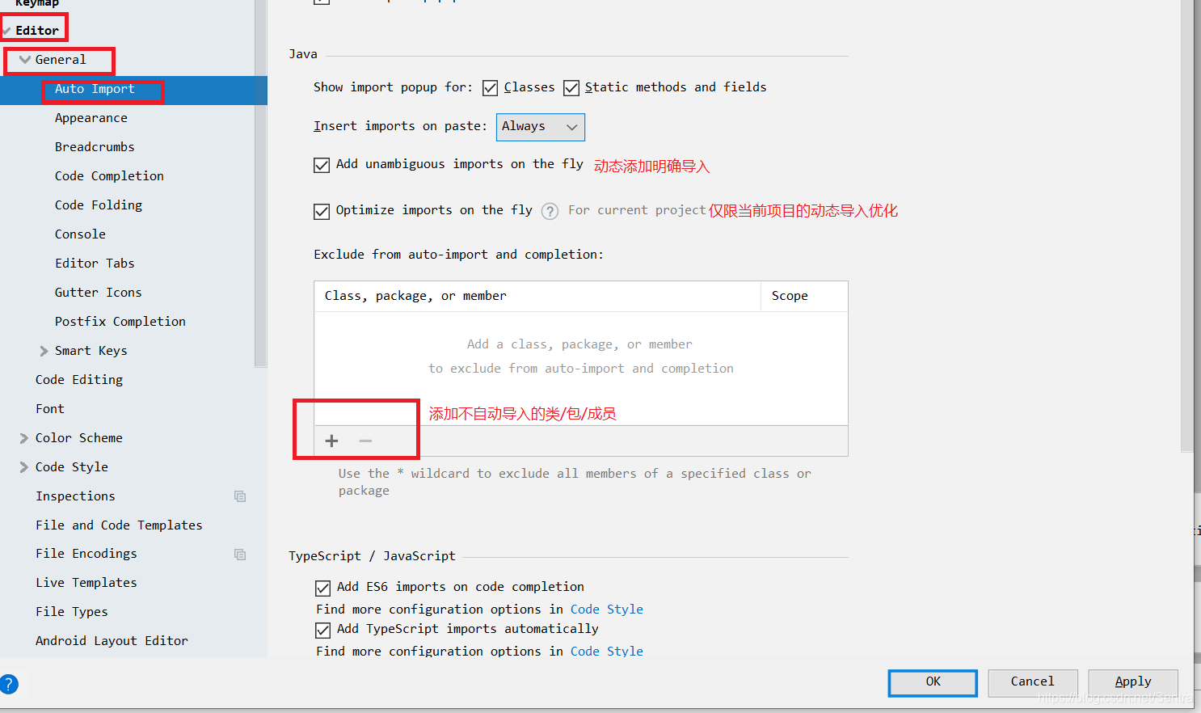Image resolution: width=1201 pixels, height=713 pixels.
Task: Expand the Smart Keys node
Action: [44, 351]
